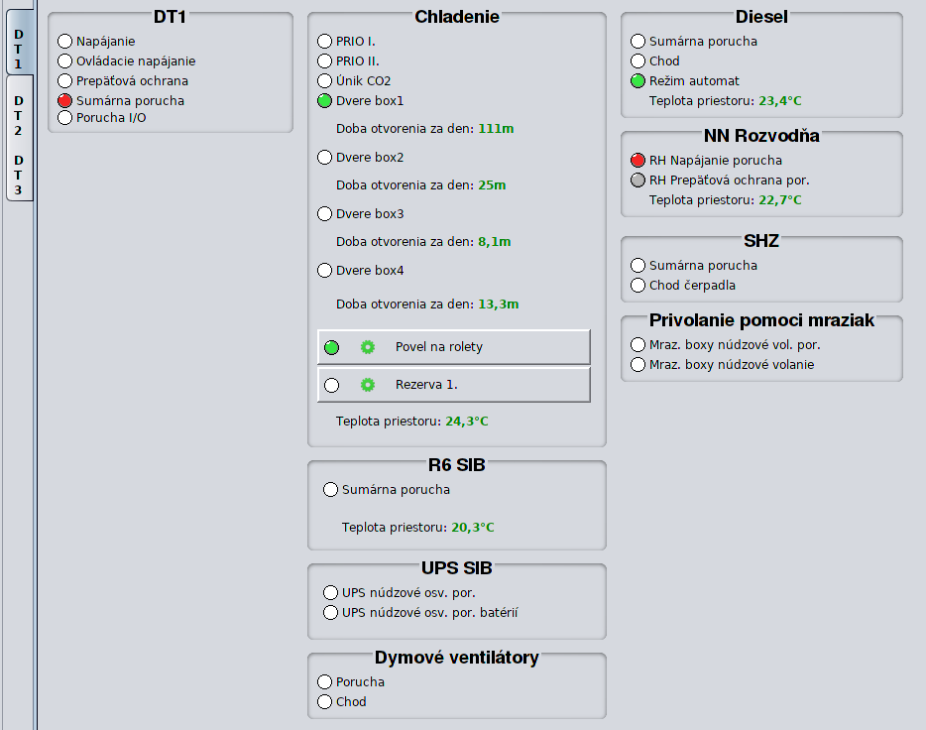This screenshot has height=730, width=926.
Task: Click the red RH Napájanie porucha indicator
Action: point(638,161)
